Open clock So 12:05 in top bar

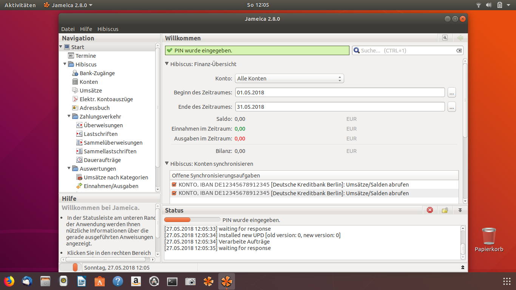258,5
